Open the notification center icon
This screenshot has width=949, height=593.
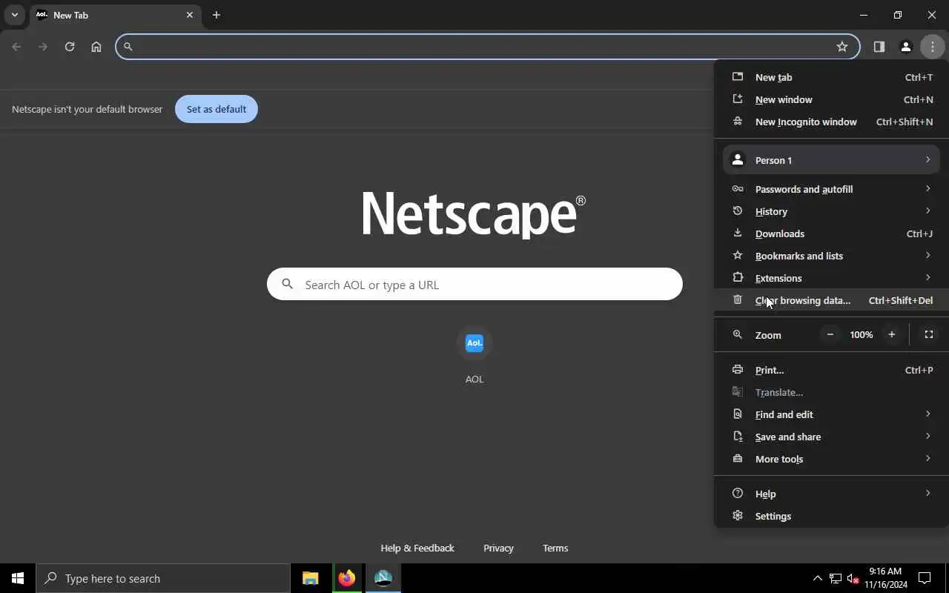[925, 578]
